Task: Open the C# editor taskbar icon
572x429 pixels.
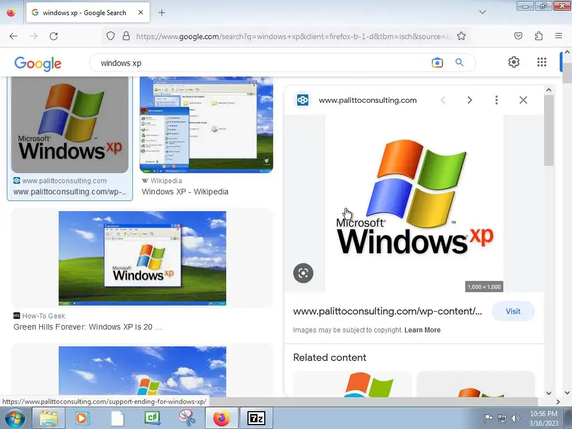Action: pyautogui.click(x=152, y=418)
